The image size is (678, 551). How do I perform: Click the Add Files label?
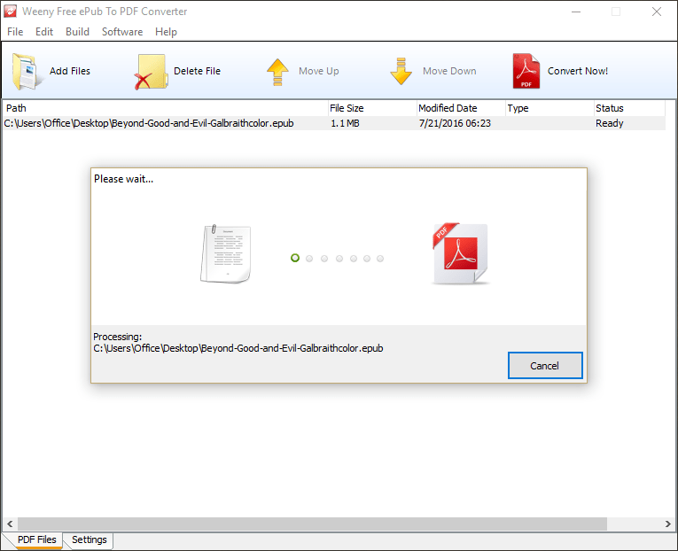[x=70, y=71]
